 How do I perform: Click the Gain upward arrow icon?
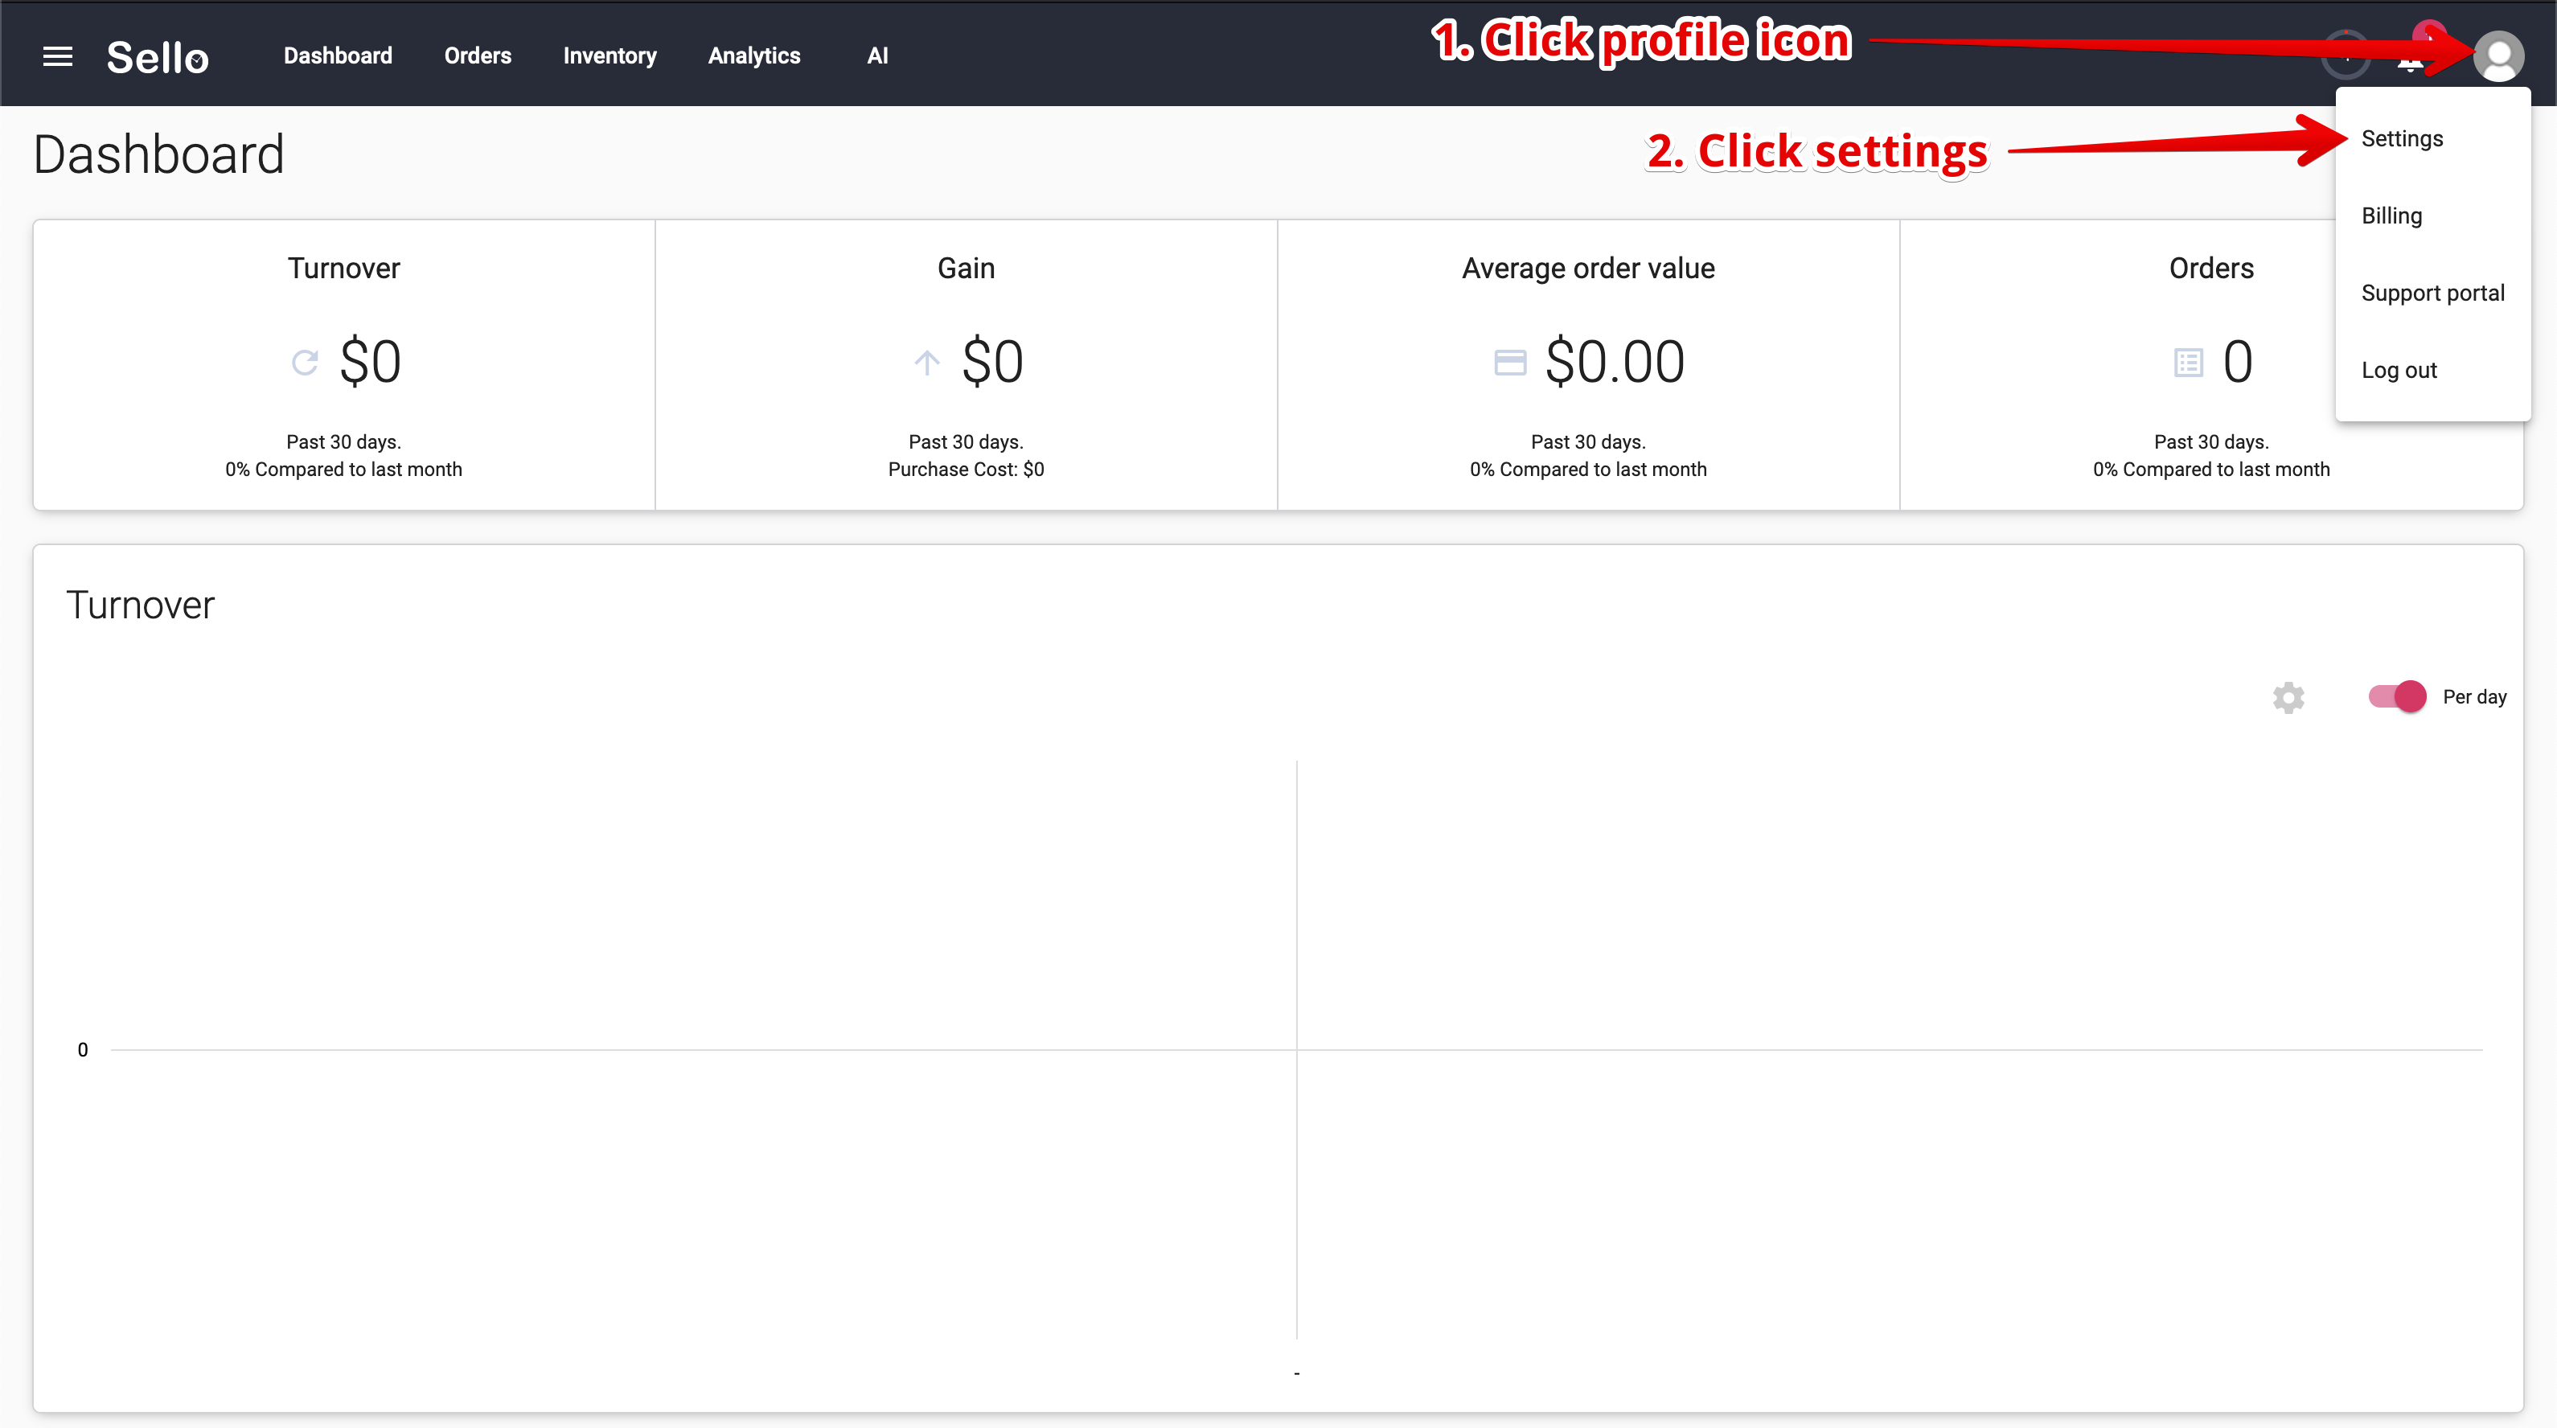927,362
